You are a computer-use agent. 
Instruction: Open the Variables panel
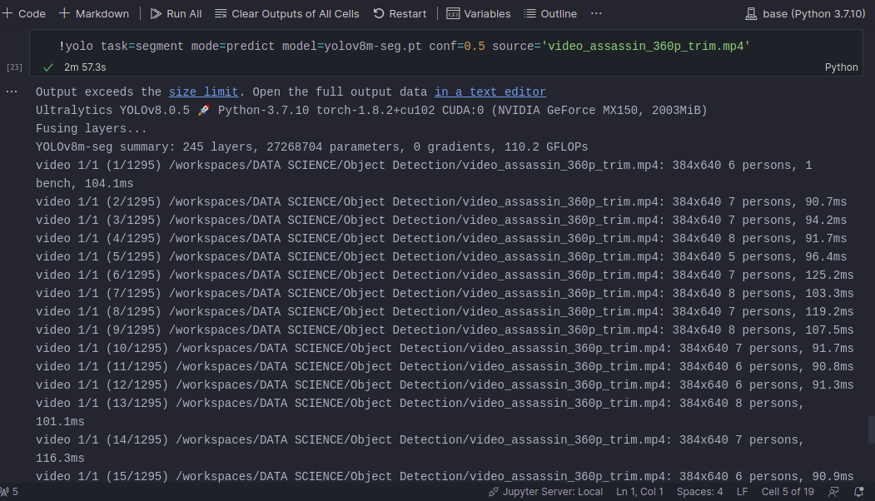pyautogui.click(x=479, y=13)
